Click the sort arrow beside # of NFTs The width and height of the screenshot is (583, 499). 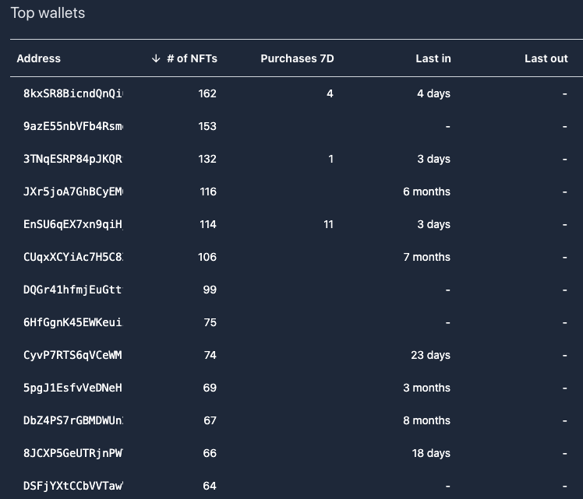coord(156,58)
